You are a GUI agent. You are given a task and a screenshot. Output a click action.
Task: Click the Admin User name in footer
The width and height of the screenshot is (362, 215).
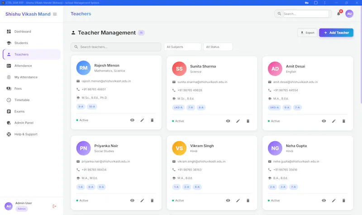click(x=24, y=203)
